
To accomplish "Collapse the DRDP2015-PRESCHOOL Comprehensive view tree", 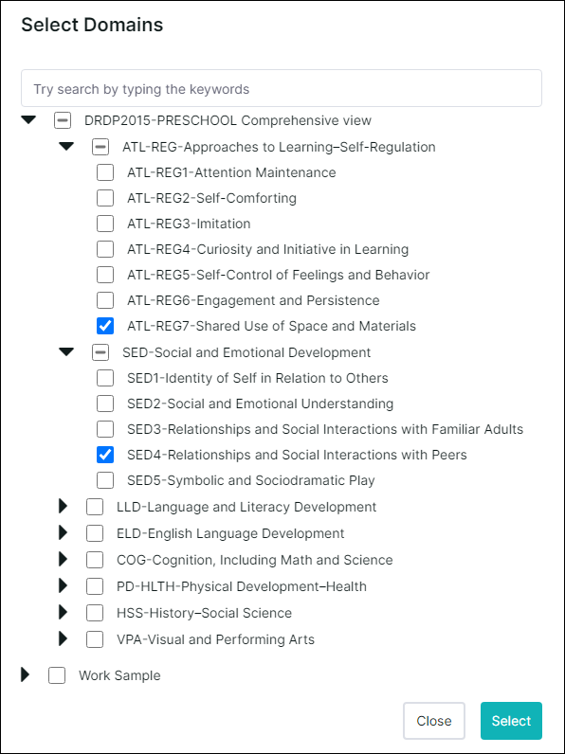I will coord(28,119).
